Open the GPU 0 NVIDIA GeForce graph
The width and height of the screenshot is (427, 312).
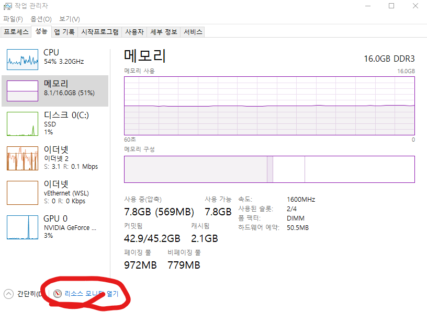[23, 227]
